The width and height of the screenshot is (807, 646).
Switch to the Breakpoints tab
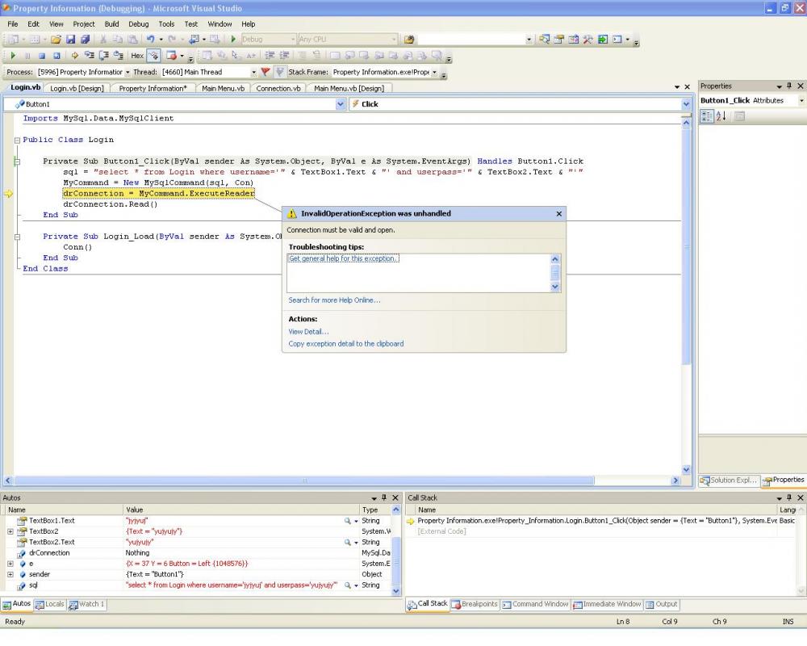[475, 604]
